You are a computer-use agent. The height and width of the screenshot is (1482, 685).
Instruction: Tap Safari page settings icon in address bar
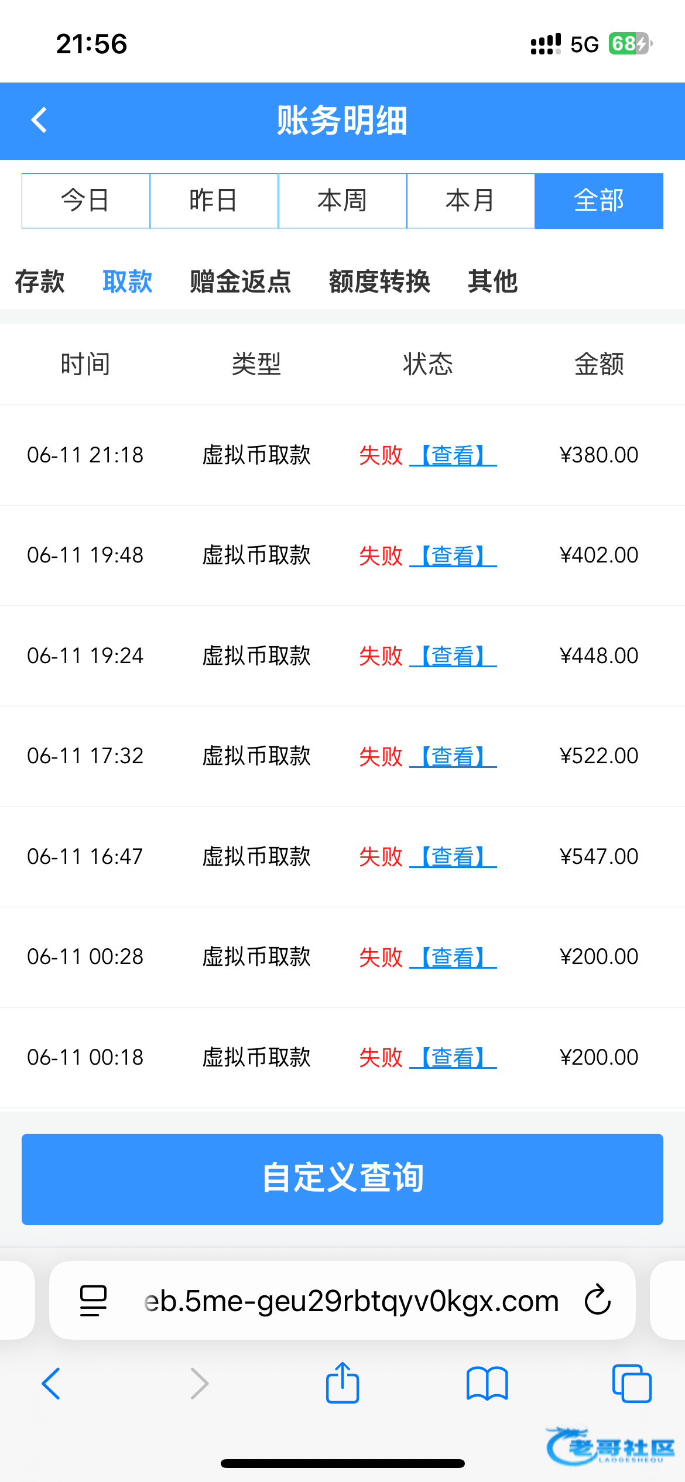[93, 1301]
